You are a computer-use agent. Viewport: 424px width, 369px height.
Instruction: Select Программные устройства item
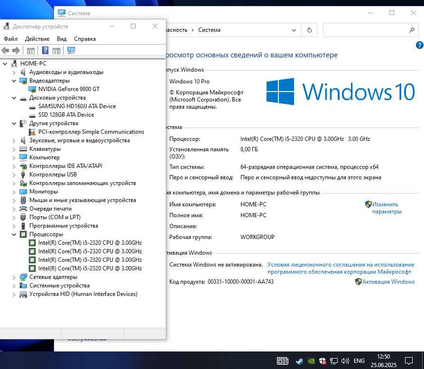pyautogui.click(x=64, y=226)
